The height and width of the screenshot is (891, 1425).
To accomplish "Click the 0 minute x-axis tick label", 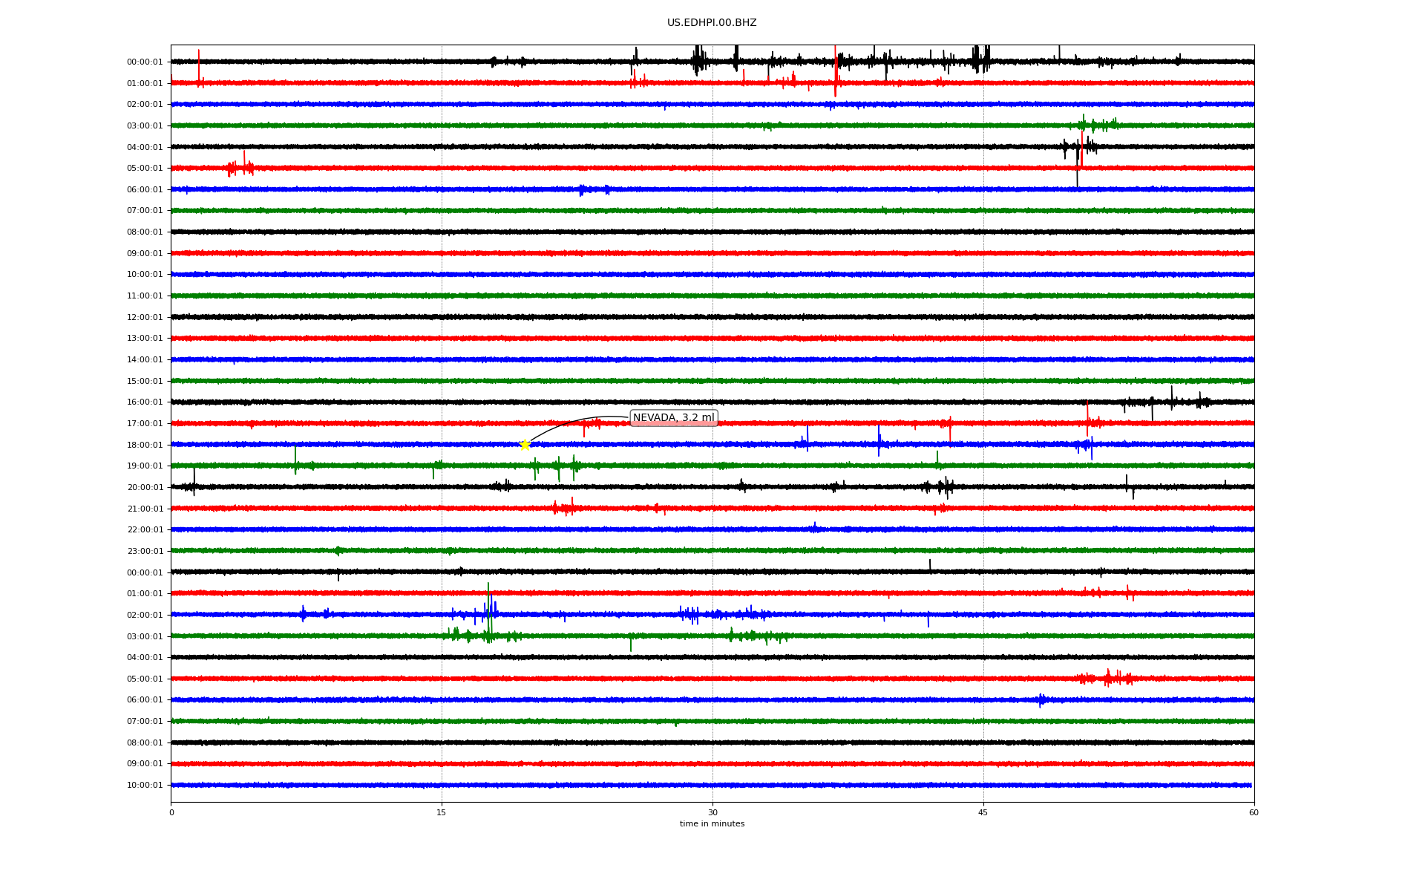I will (x=171, y=812).
